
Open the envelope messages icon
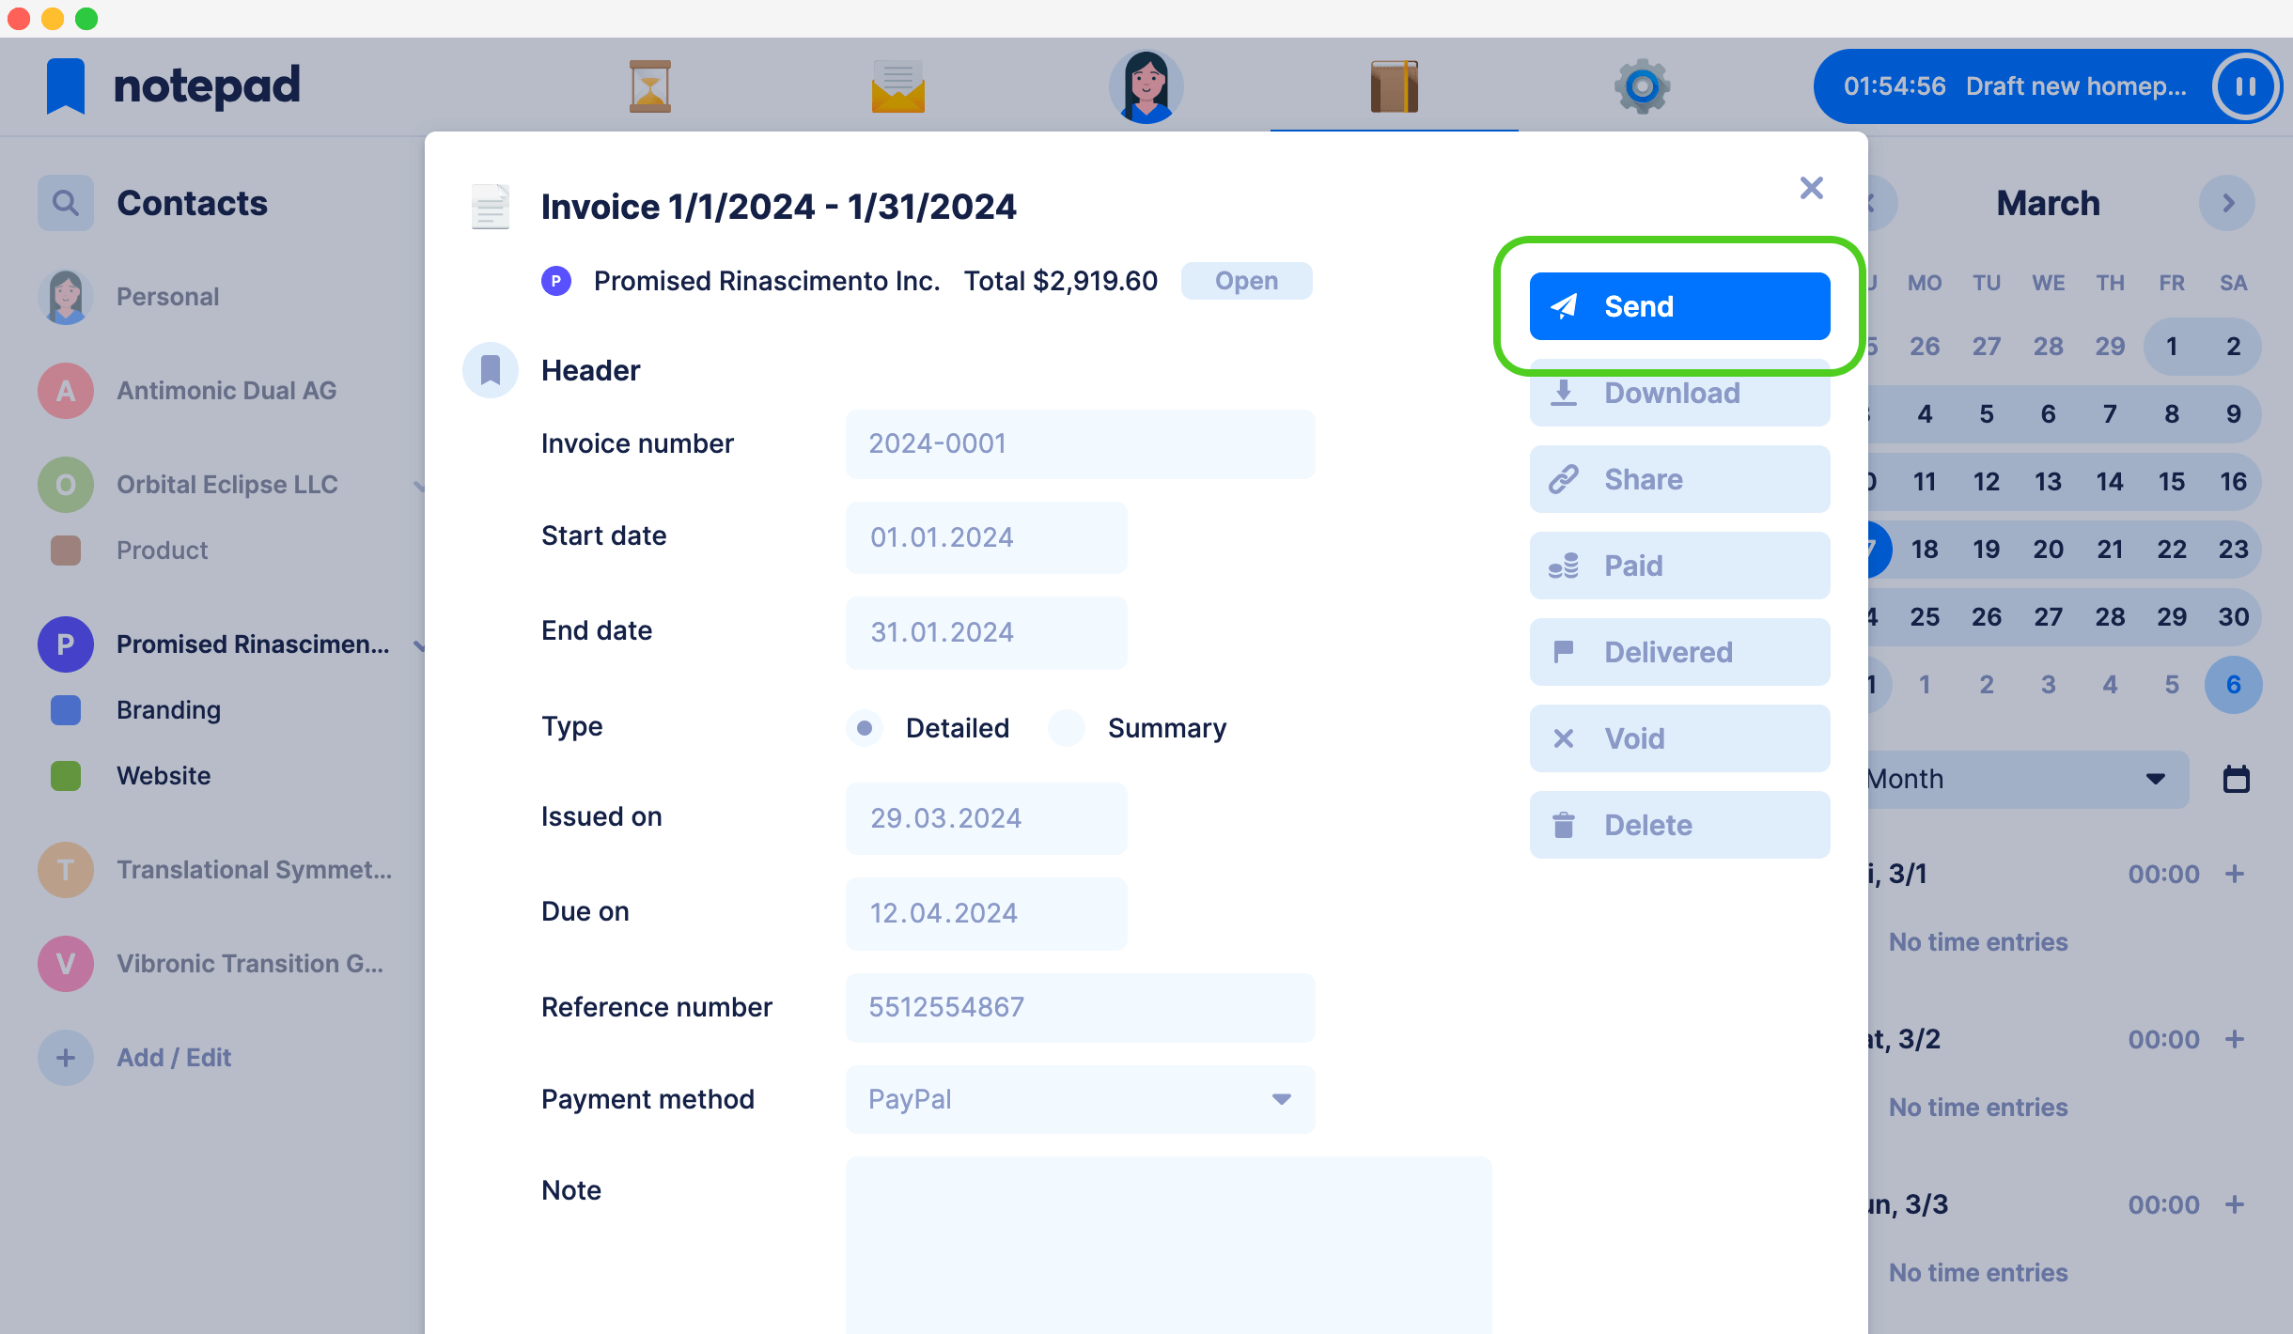(x=897, y=85)
